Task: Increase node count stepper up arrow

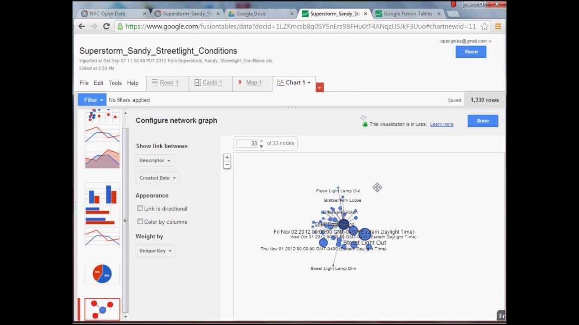Action: click(261, 141)
